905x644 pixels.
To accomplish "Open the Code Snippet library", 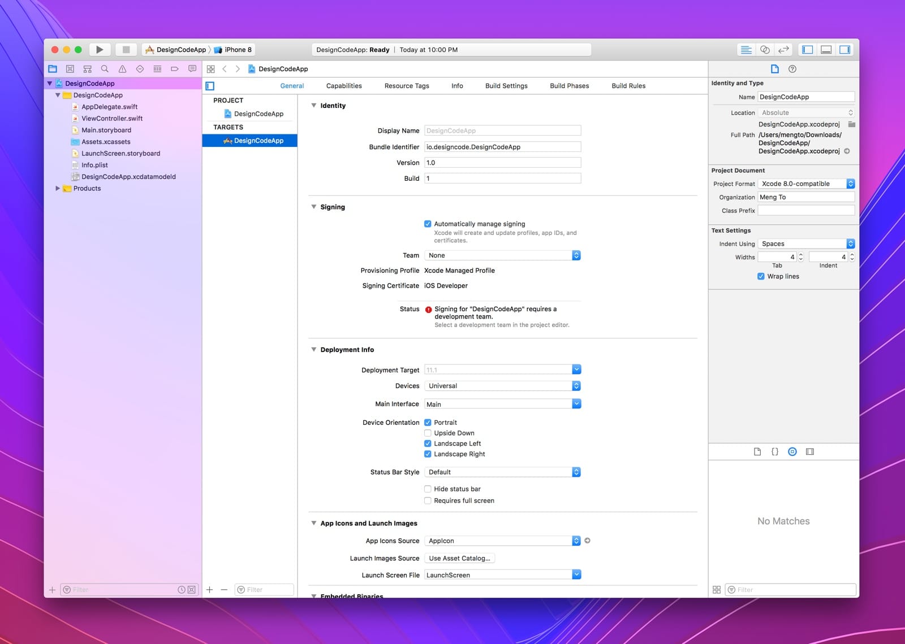I will tap(775, 452).
